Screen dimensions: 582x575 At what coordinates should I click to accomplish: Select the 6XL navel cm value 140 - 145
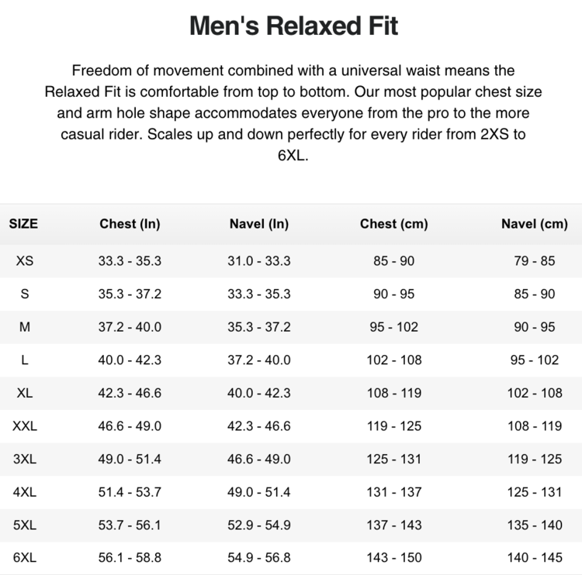point(535,558)
